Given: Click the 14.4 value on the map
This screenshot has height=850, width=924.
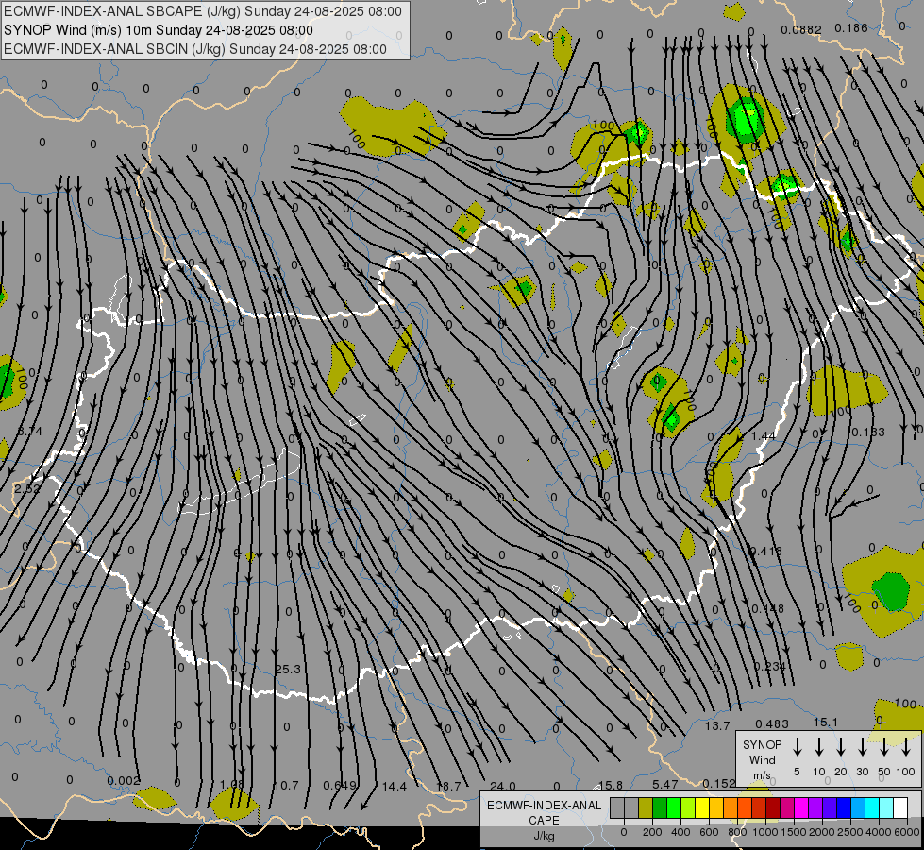Looking at the screenshot, I should click(395, 787).
